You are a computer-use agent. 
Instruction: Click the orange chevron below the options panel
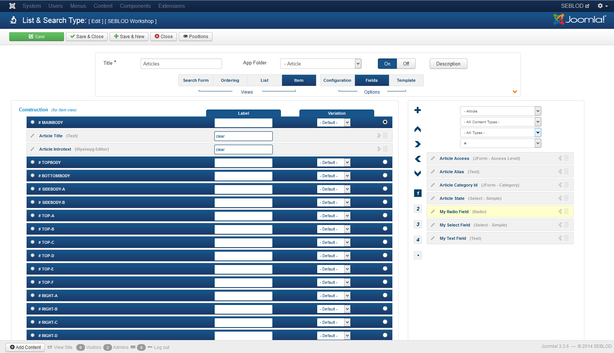514,92
